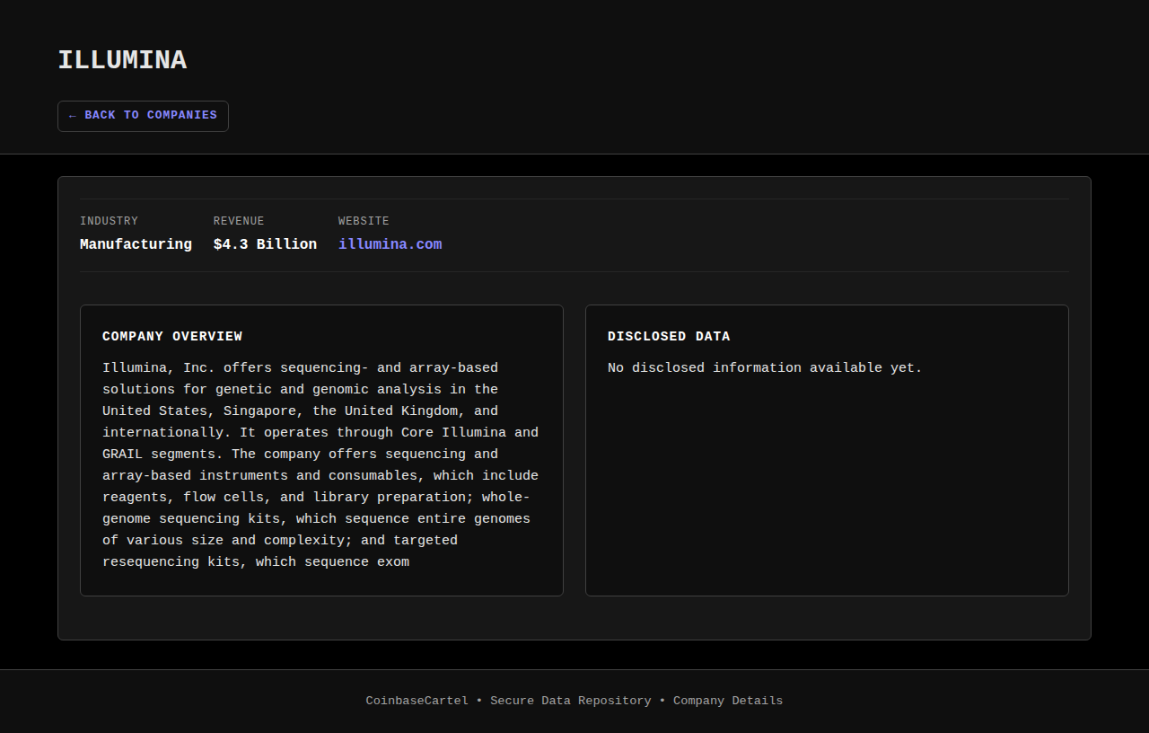
Task: Select the Manufacturing industry value
Action: click(x=136, y=244)
